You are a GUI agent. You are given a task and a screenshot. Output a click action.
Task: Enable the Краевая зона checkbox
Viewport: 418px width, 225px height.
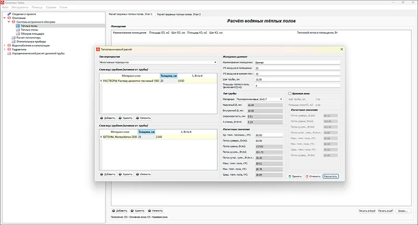290,94
